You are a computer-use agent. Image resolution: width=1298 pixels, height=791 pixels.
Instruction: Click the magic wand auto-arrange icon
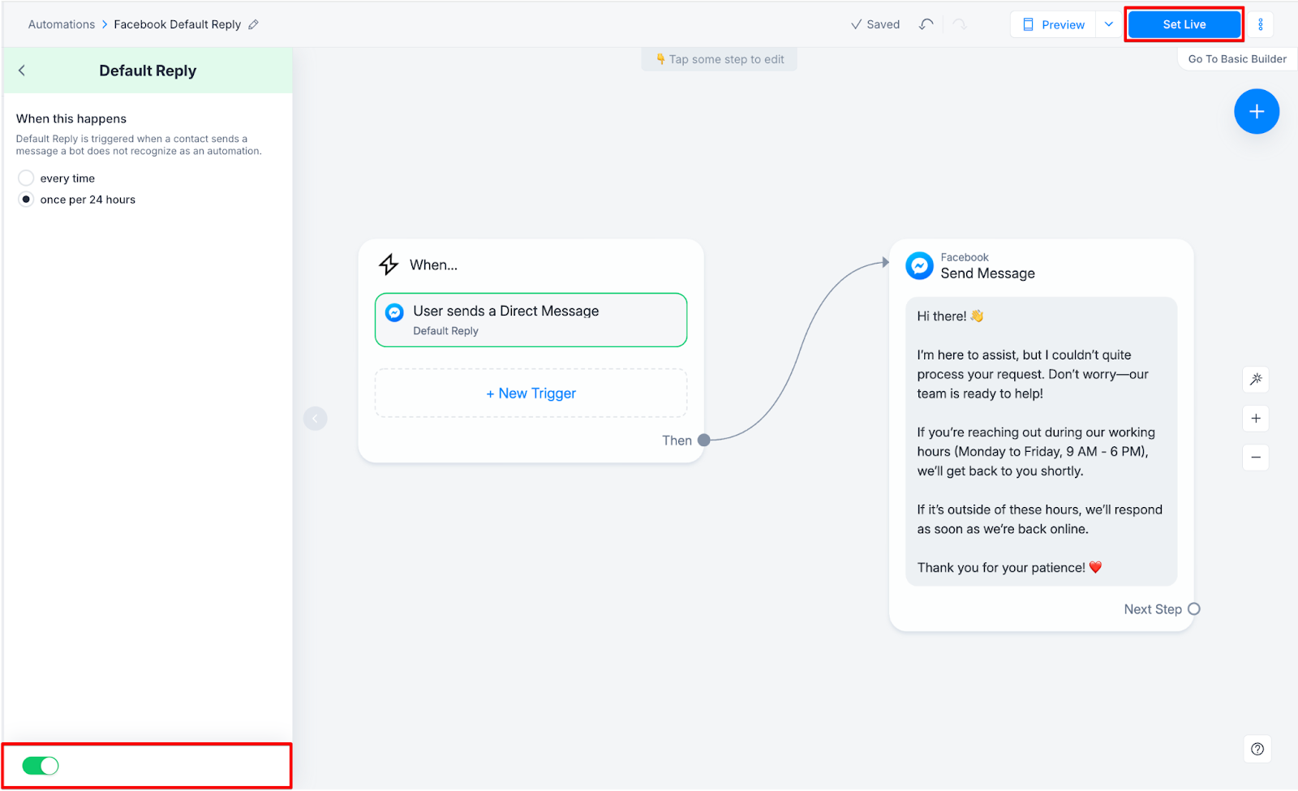pos(1256,379)
